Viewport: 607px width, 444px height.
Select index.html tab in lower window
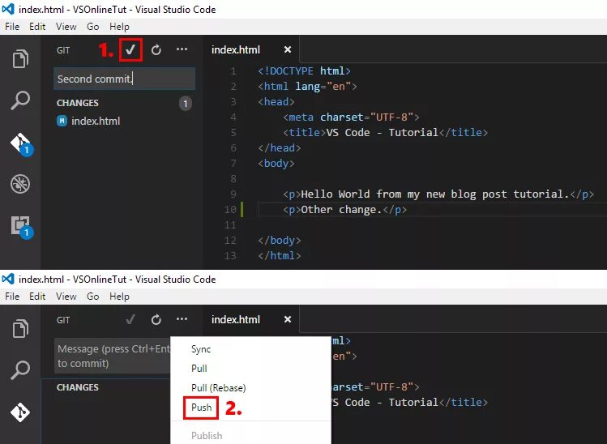(x=236, y=319)
